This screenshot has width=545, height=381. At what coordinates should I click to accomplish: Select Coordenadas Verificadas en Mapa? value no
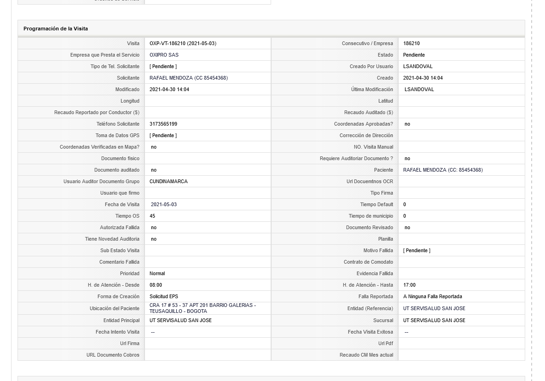154,147
